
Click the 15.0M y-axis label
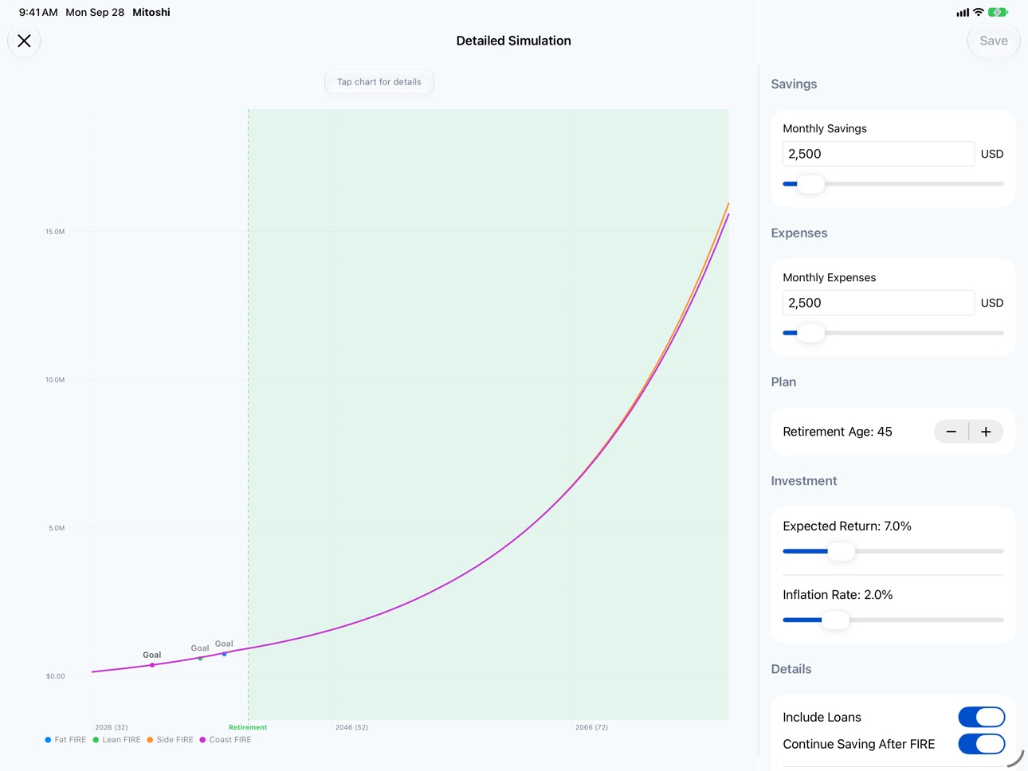tap(55, 232)
